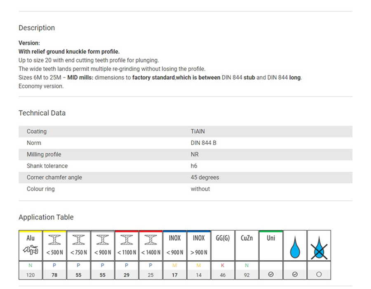Choose the steel < 900 N beam icon
Image resolution: width=371 pixels, height=289 pixels.
[x=102, y=246]
